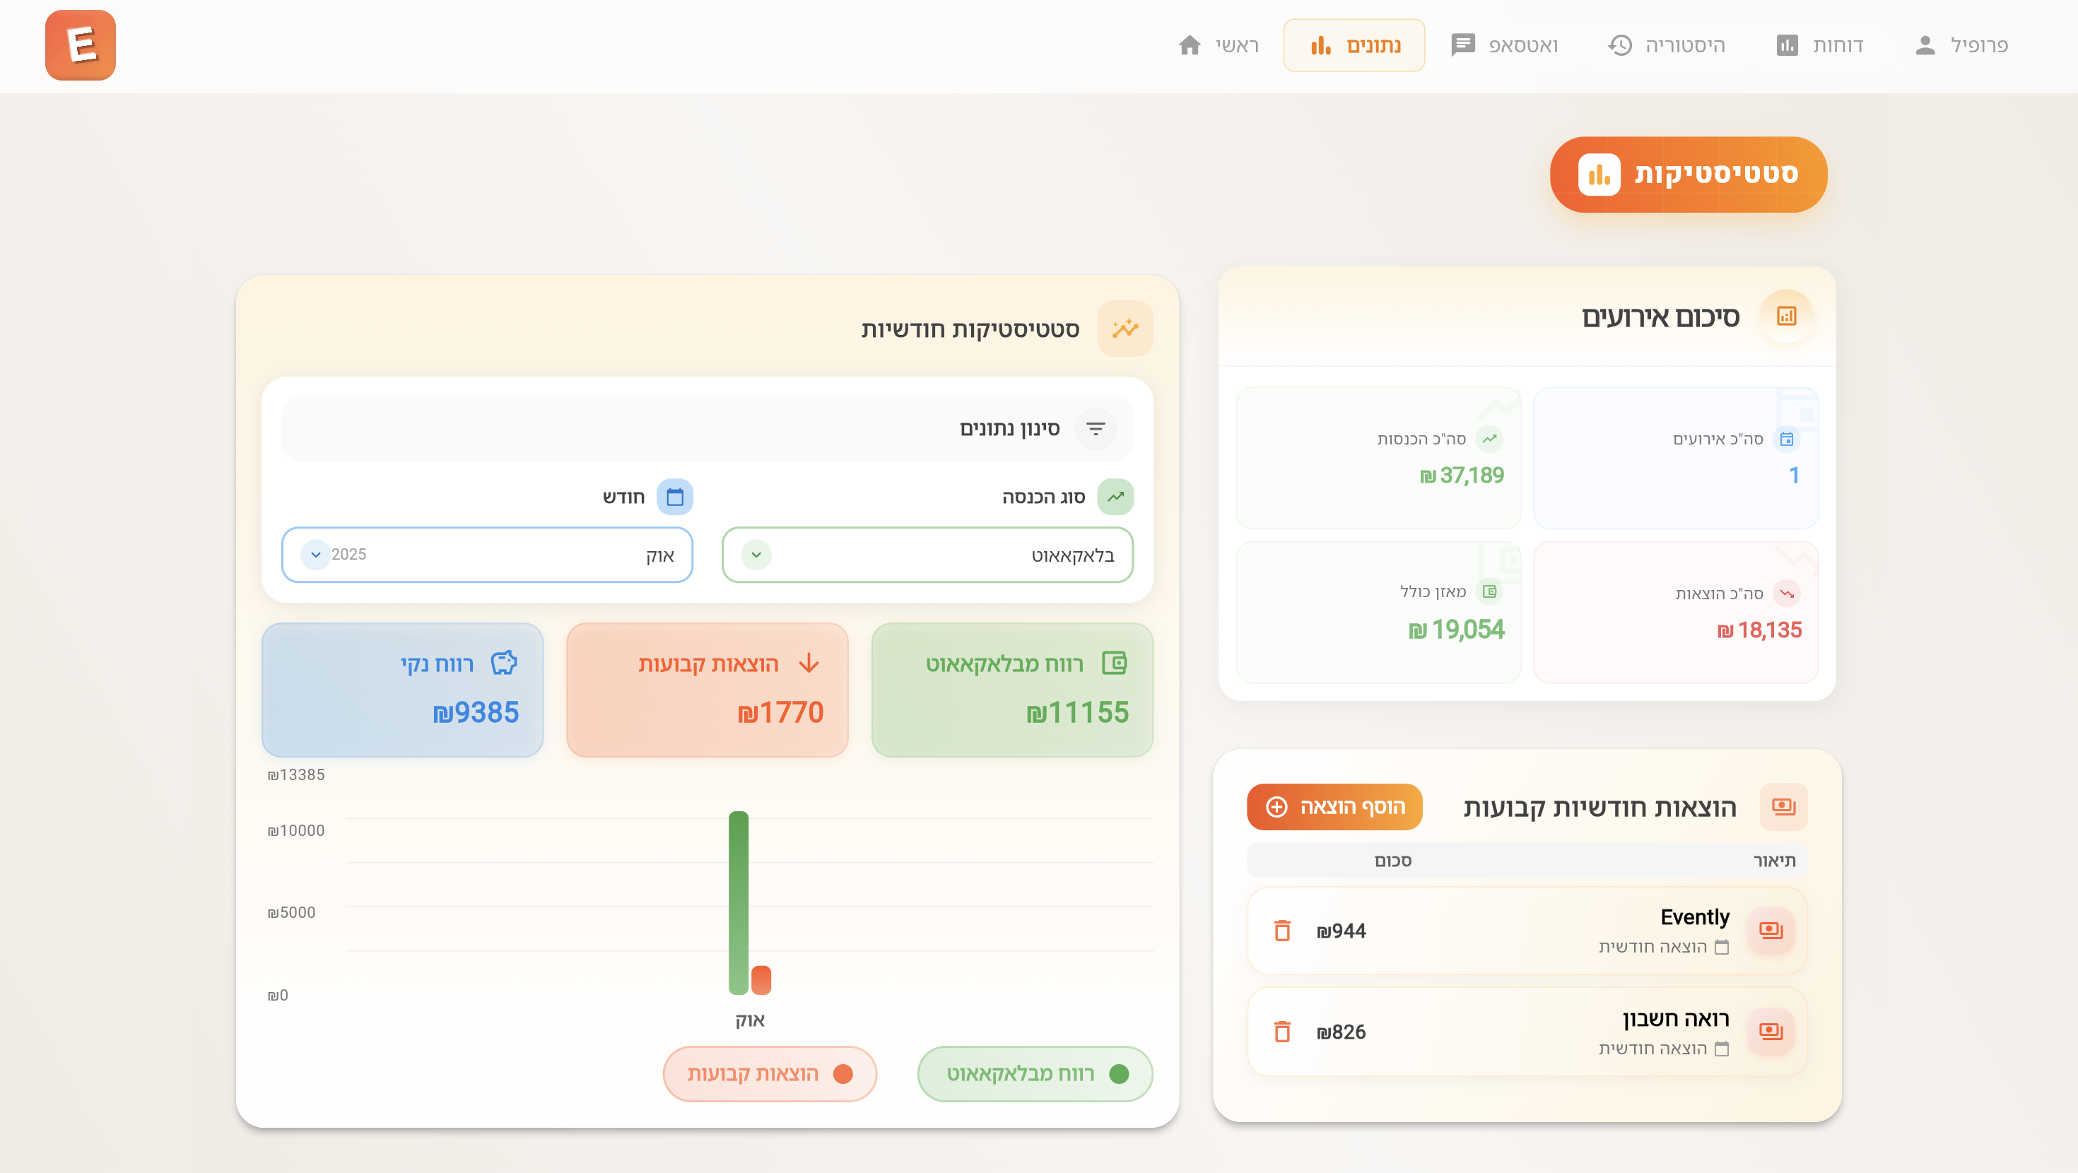Click the הוסף הוצאה button
Viewport: 2078px width, 1173px height.
[1334, 807]
